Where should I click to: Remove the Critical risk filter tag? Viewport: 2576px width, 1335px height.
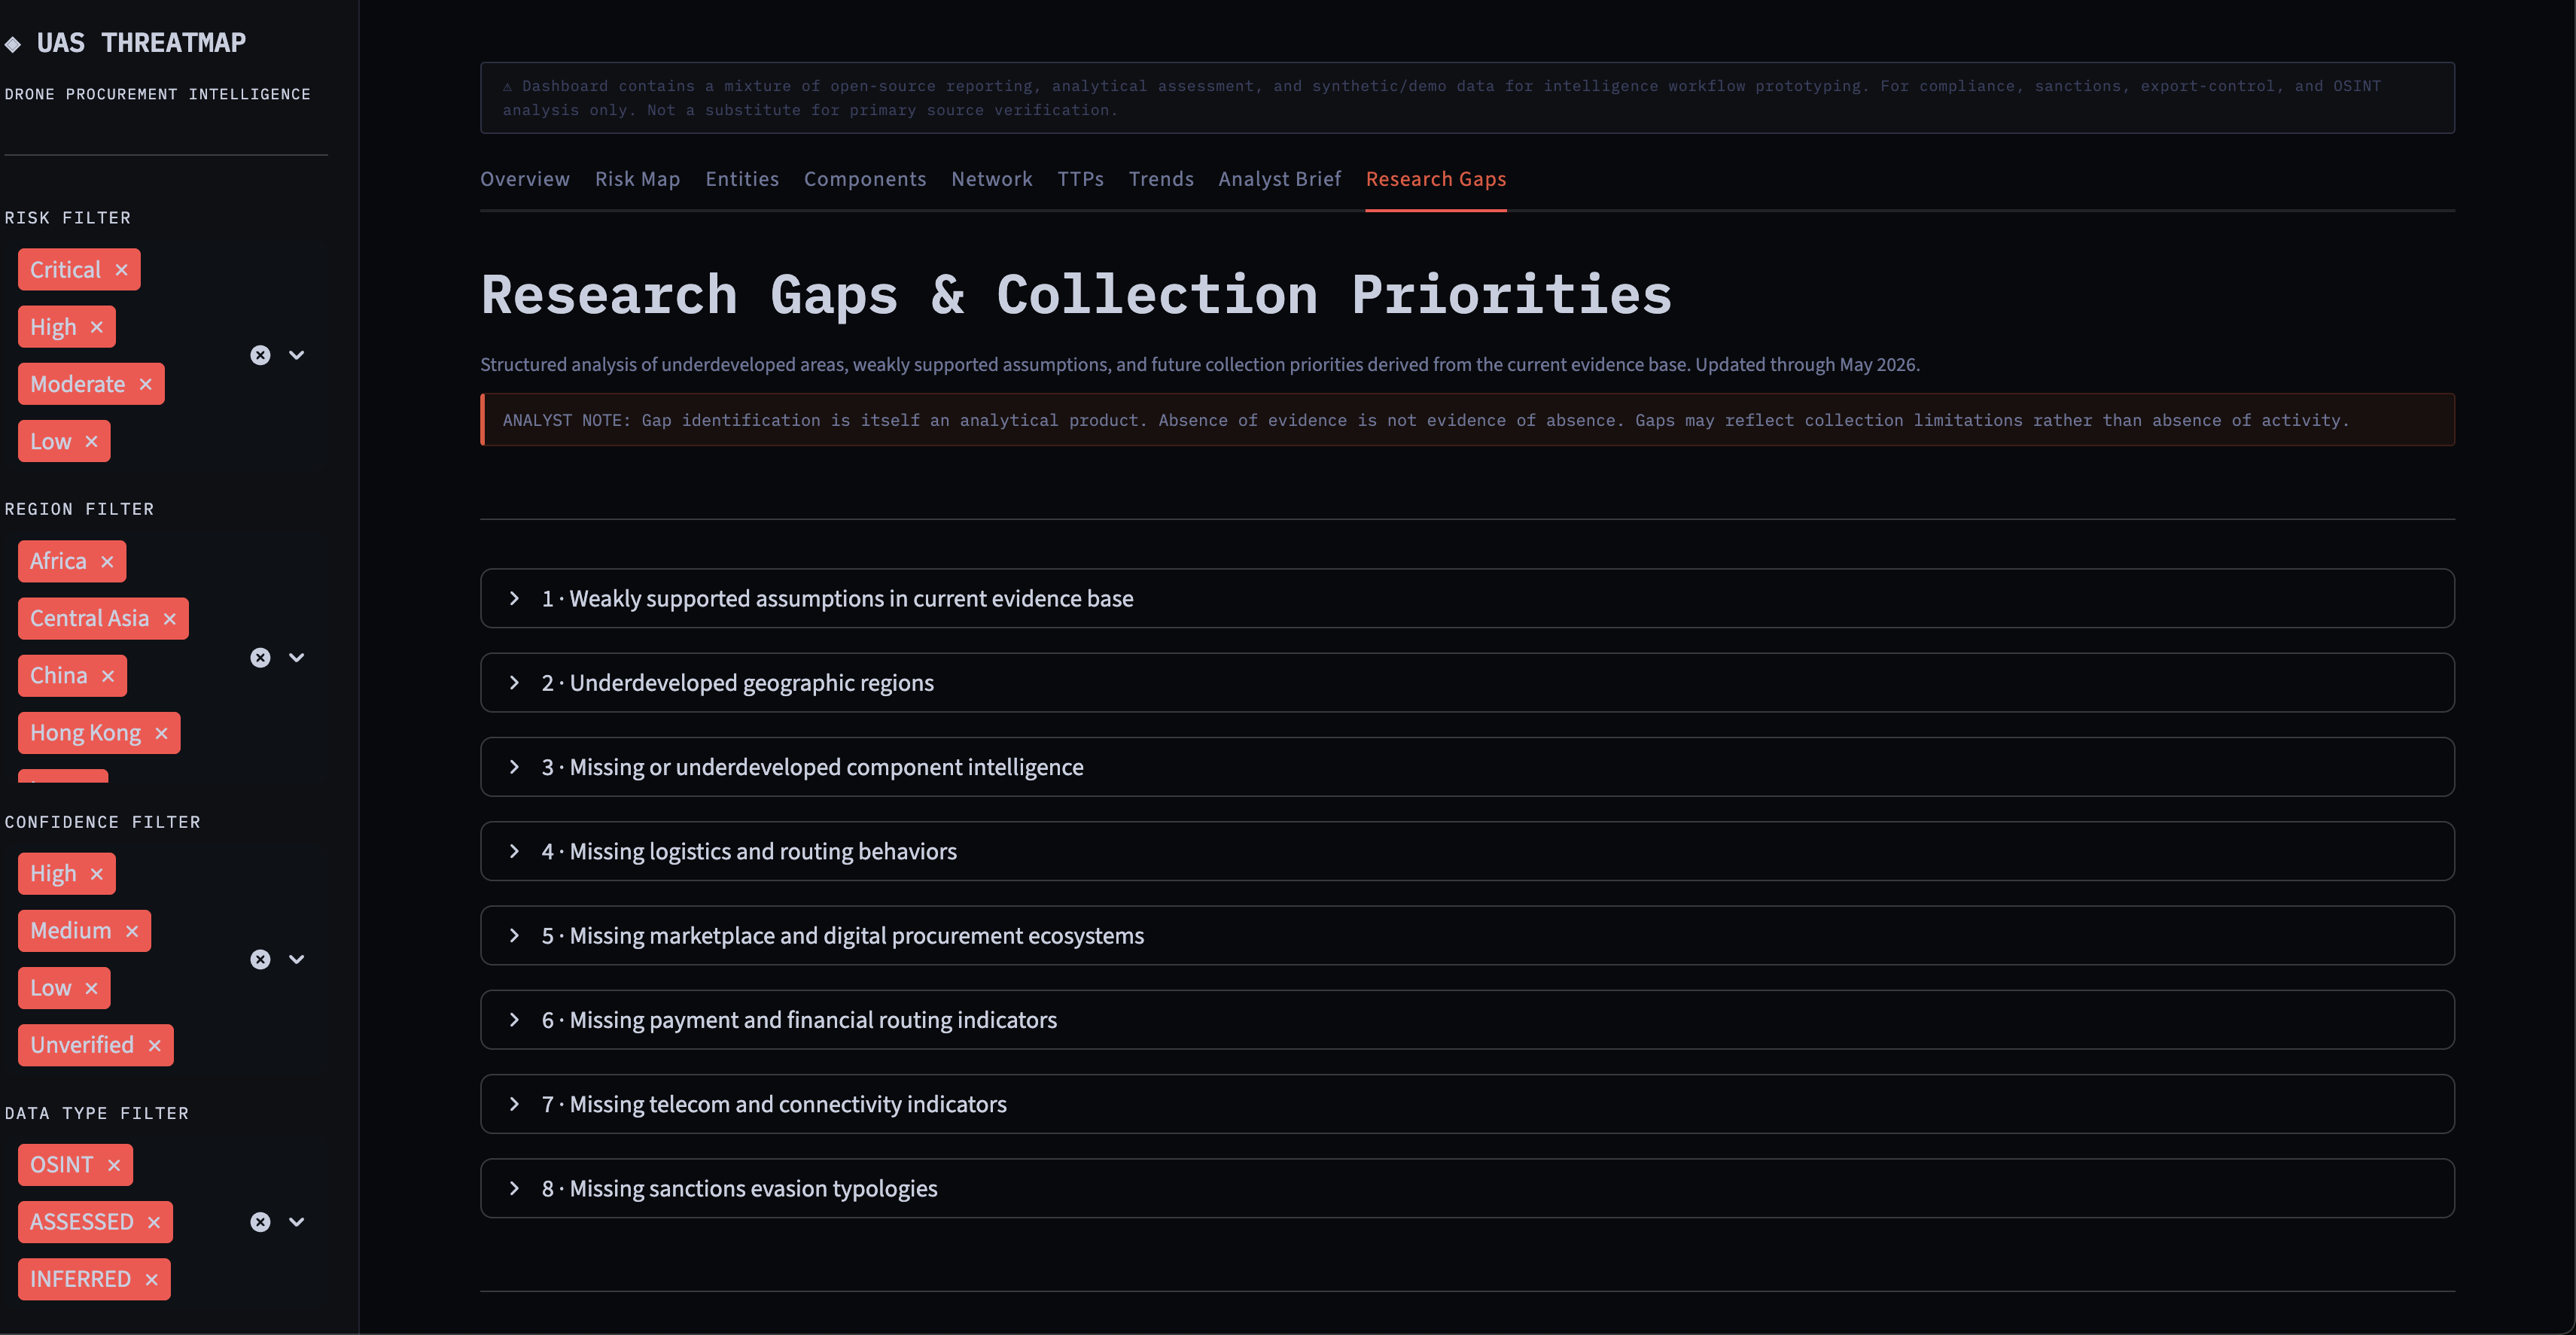coord(121,270)
